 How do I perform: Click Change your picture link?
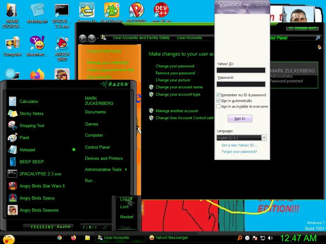point(173,80)
